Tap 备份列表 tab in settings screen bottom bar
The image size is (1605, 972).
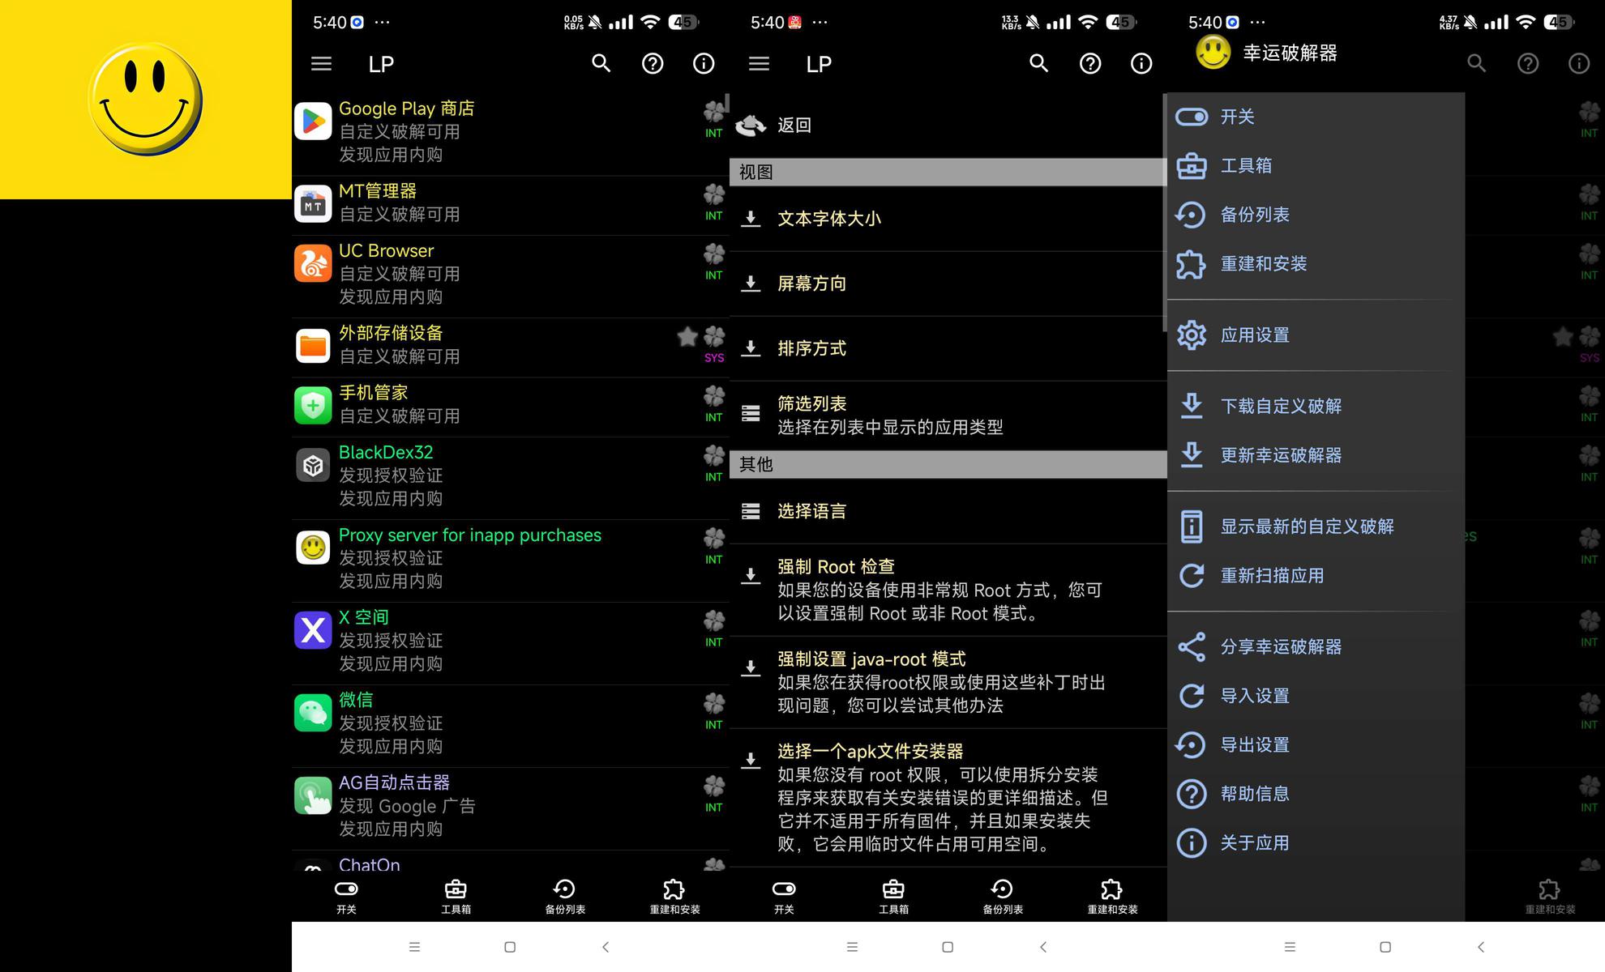(1003, 897)
